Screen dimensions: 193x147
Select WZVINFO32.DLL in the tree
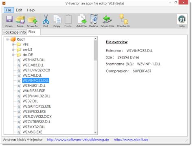[36, 80]
